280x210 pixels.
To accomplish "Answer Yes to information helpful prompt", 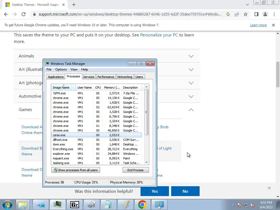I will click(x=155, y=191).
